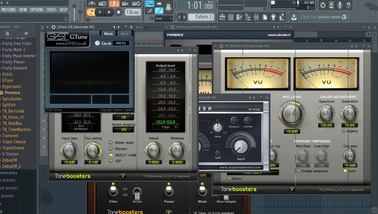The height and width of the screenshot is (214, 378).
Task: Toggle typing keyboard to piano icon
Action: (x=150, y=4)
